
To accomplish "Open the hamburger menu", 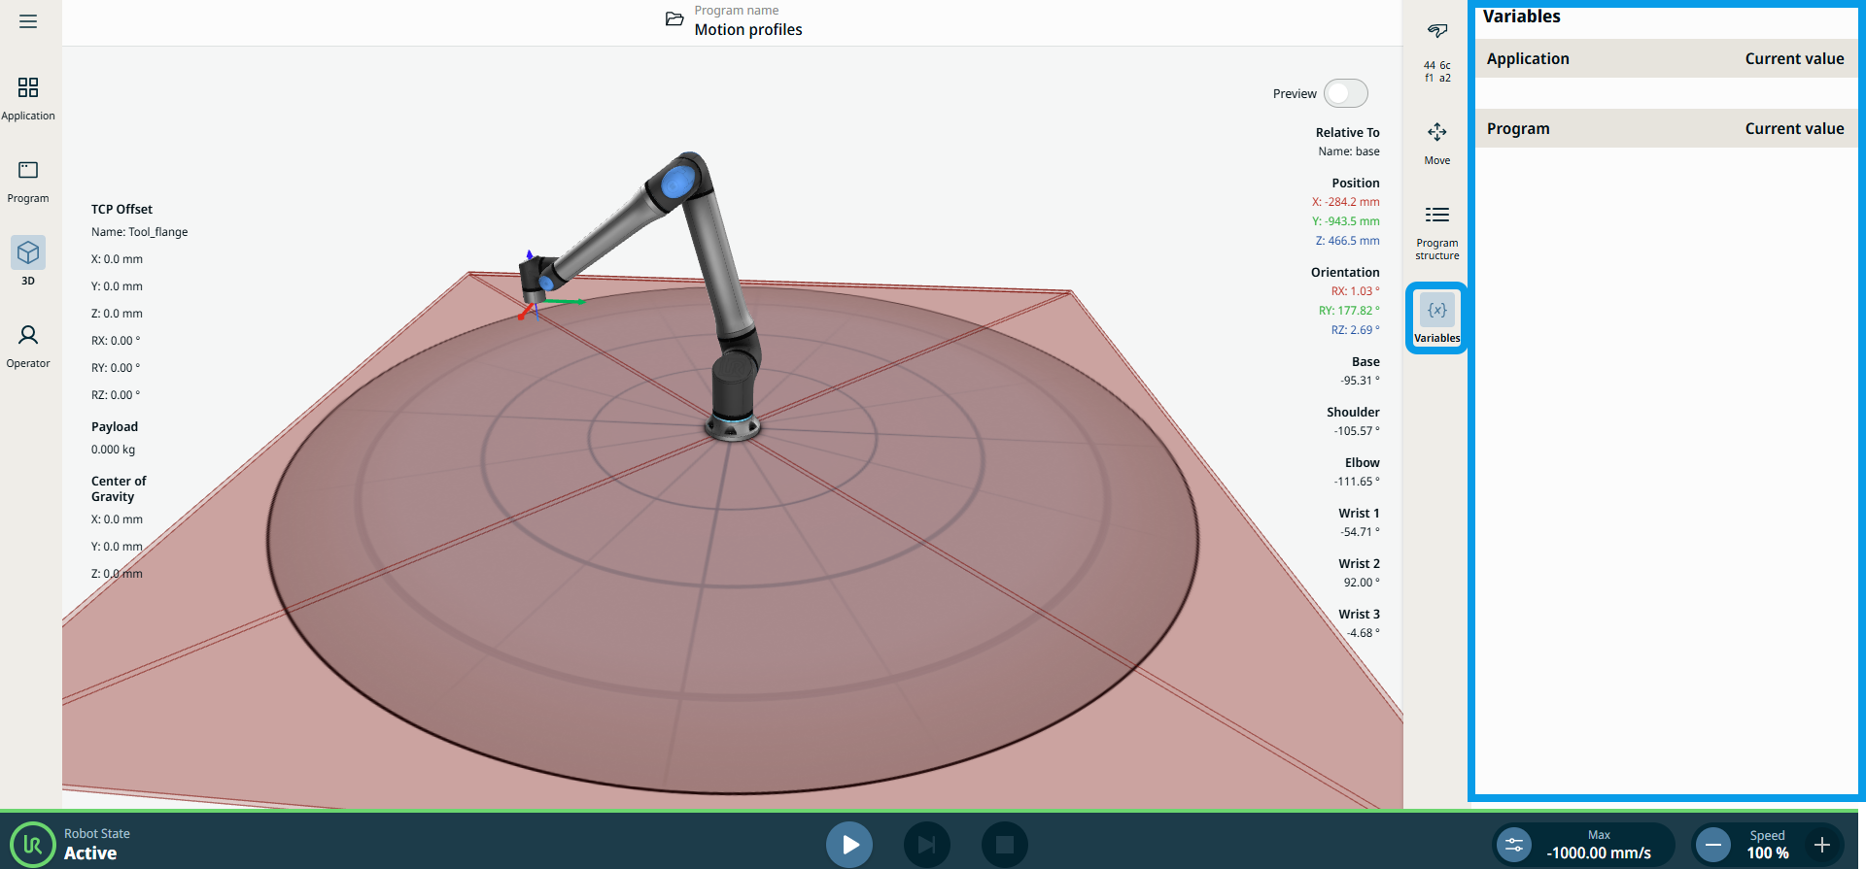I will click(28, 21).
